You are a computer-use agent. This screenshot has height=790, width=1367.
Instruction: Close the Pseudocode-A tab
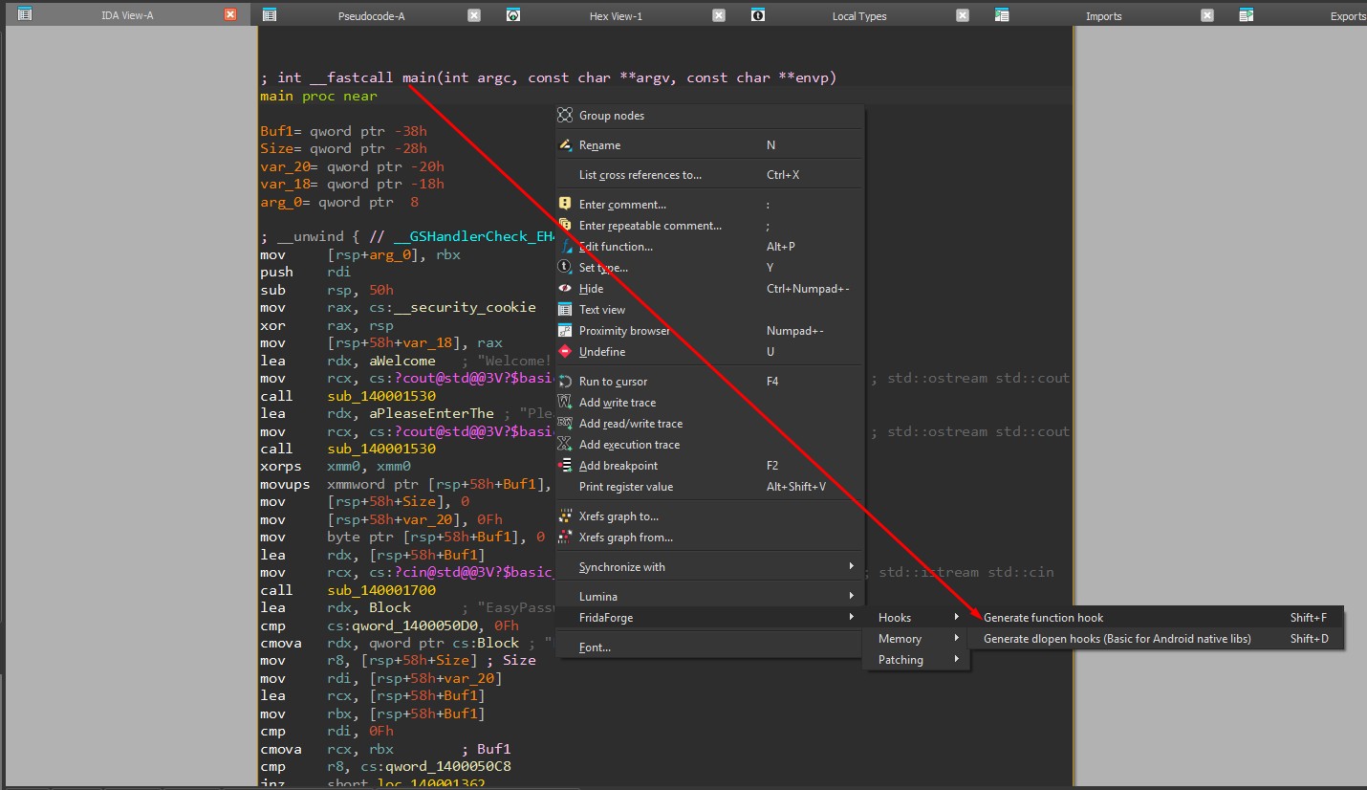474,15
